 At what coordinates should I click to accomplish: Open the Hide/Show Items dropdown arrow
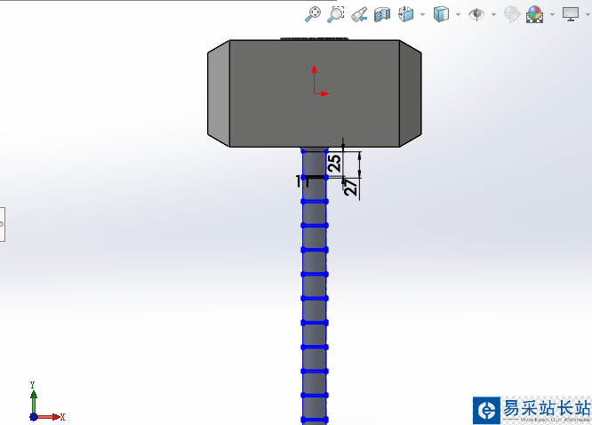coord(493,15)
